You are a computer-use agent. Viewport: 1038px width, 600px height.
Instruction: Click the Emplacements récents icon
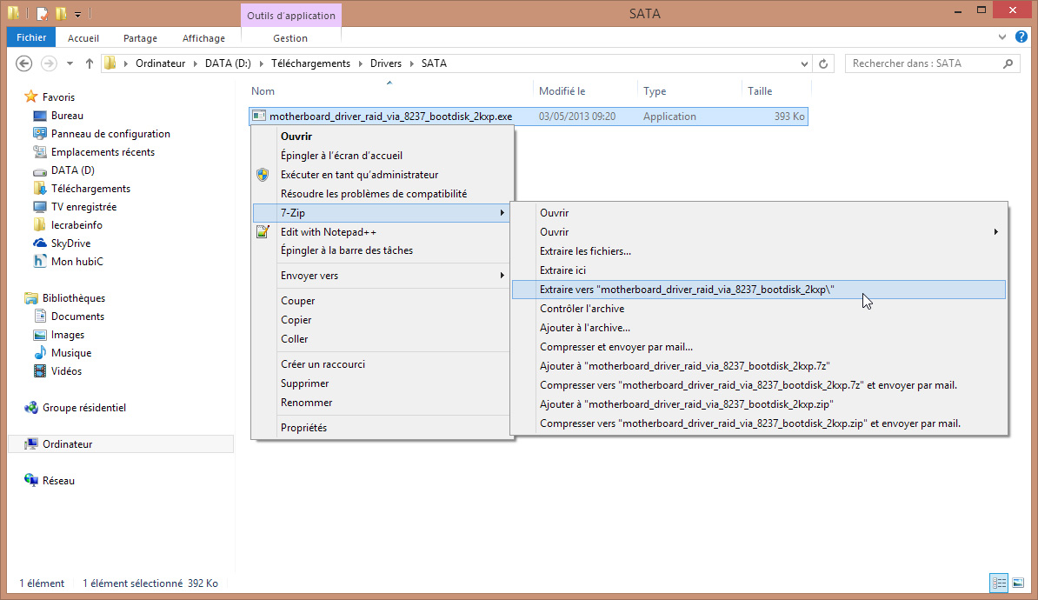(x=40, y=151)
